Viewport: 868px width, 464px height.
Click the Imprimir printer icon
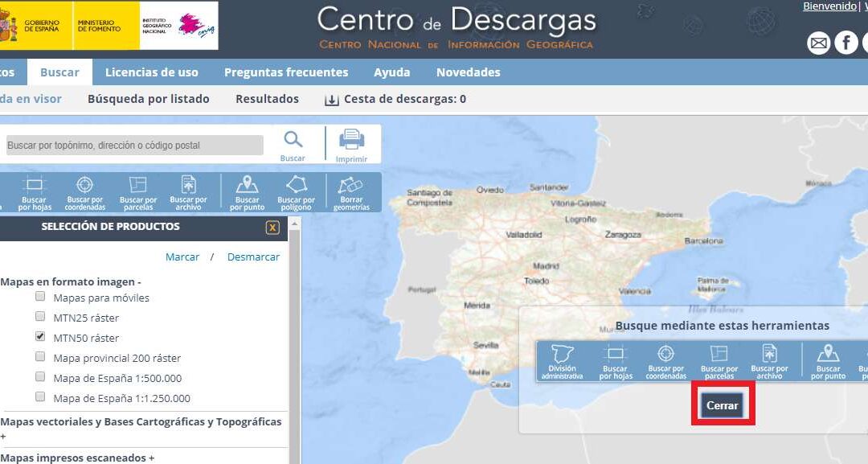(351, 139)
